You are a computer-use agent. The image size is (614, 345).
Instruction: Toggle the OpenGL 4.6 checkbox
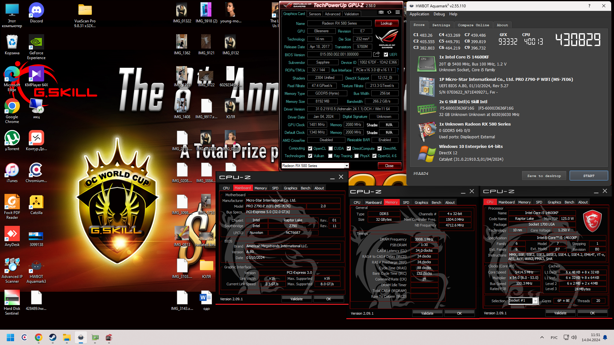coord(374,156)
